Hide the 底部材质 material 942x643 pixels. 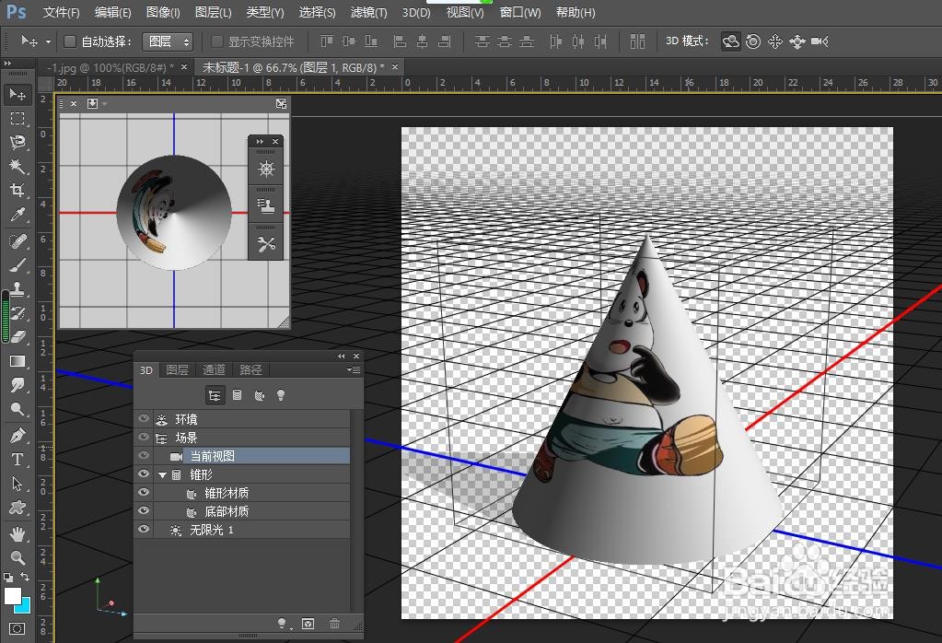point(144,510)
